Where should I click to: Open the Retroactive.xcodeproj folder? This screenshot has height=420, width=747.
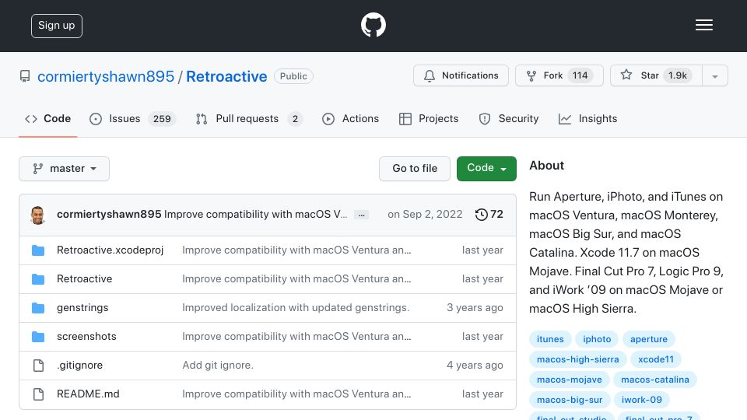point(110,250)
